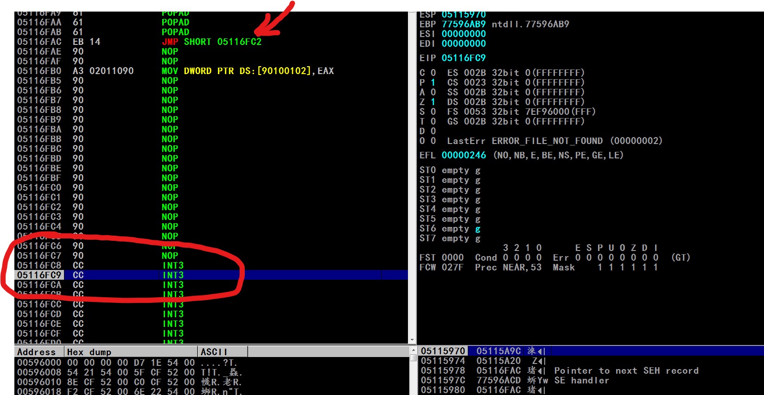Select INT3 row at address 05116FCE
The image size is (764, 395).
point(211,324)
